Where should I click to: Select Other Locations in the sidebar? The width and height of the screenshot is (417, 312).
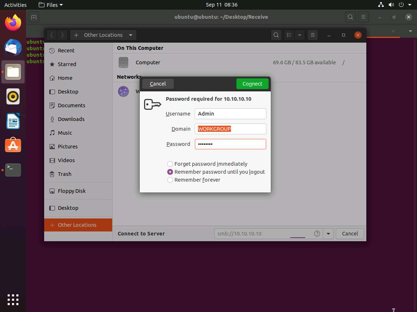point(78,225)
